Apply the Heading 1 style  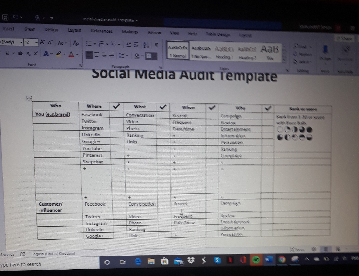click(x=224, y=53)
